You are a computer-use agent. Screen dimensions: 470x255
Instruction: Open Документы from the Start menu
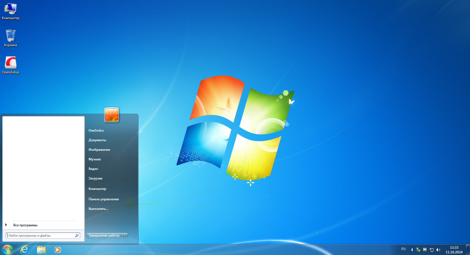[x=97, y=140]
